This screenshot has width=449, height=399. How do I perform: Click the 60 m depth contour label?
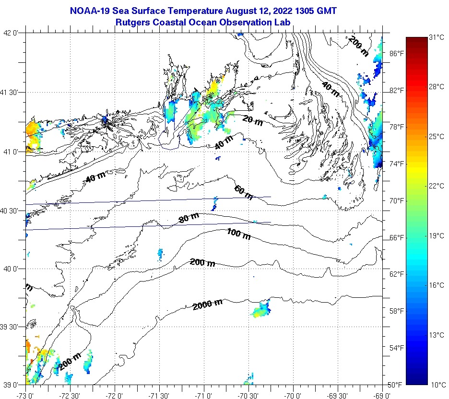coord(244,192)
